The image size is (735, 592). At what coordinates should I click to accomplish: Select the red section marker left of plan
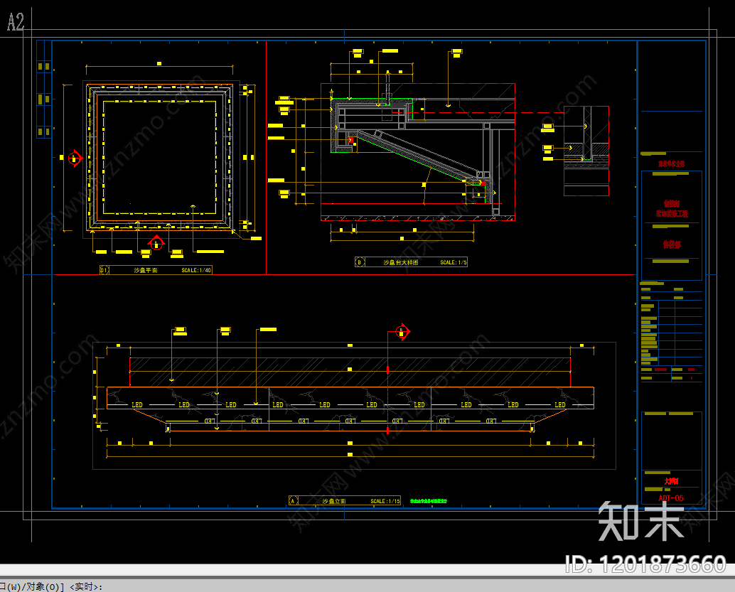[75, 158]
